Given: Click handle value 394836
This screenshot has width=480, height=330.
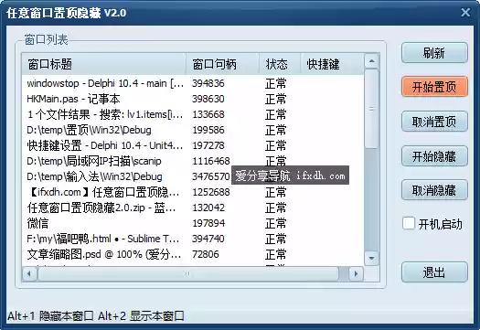Looking at the screenshot, I should (x=208, y=83).
